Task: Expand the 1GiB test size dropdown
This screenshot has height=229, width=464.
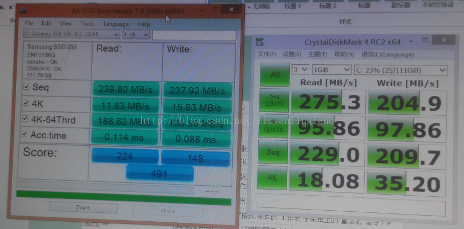Action: 332,70
